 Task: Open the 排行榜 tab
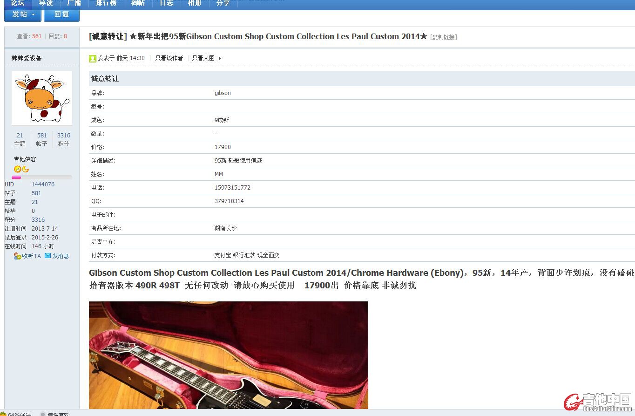point(106,3)
